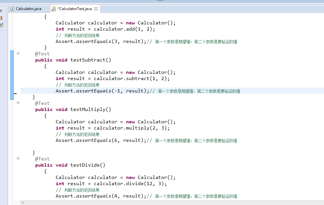Image resolution: width=324 pixels, height=205 pixels.
Task: Click the 'public void testMultiply()' declaration
Action: click(x=73, y=110)
